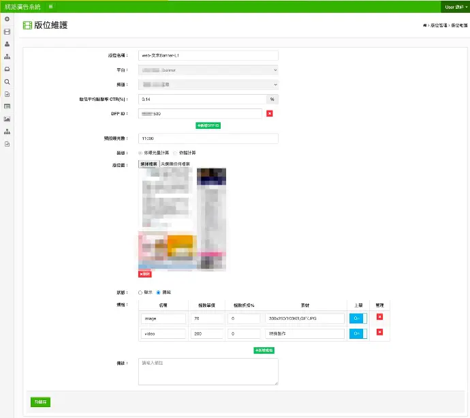Open the settings gear in the sidebar
Screen dimensions: 470x418
click(7, 19)
